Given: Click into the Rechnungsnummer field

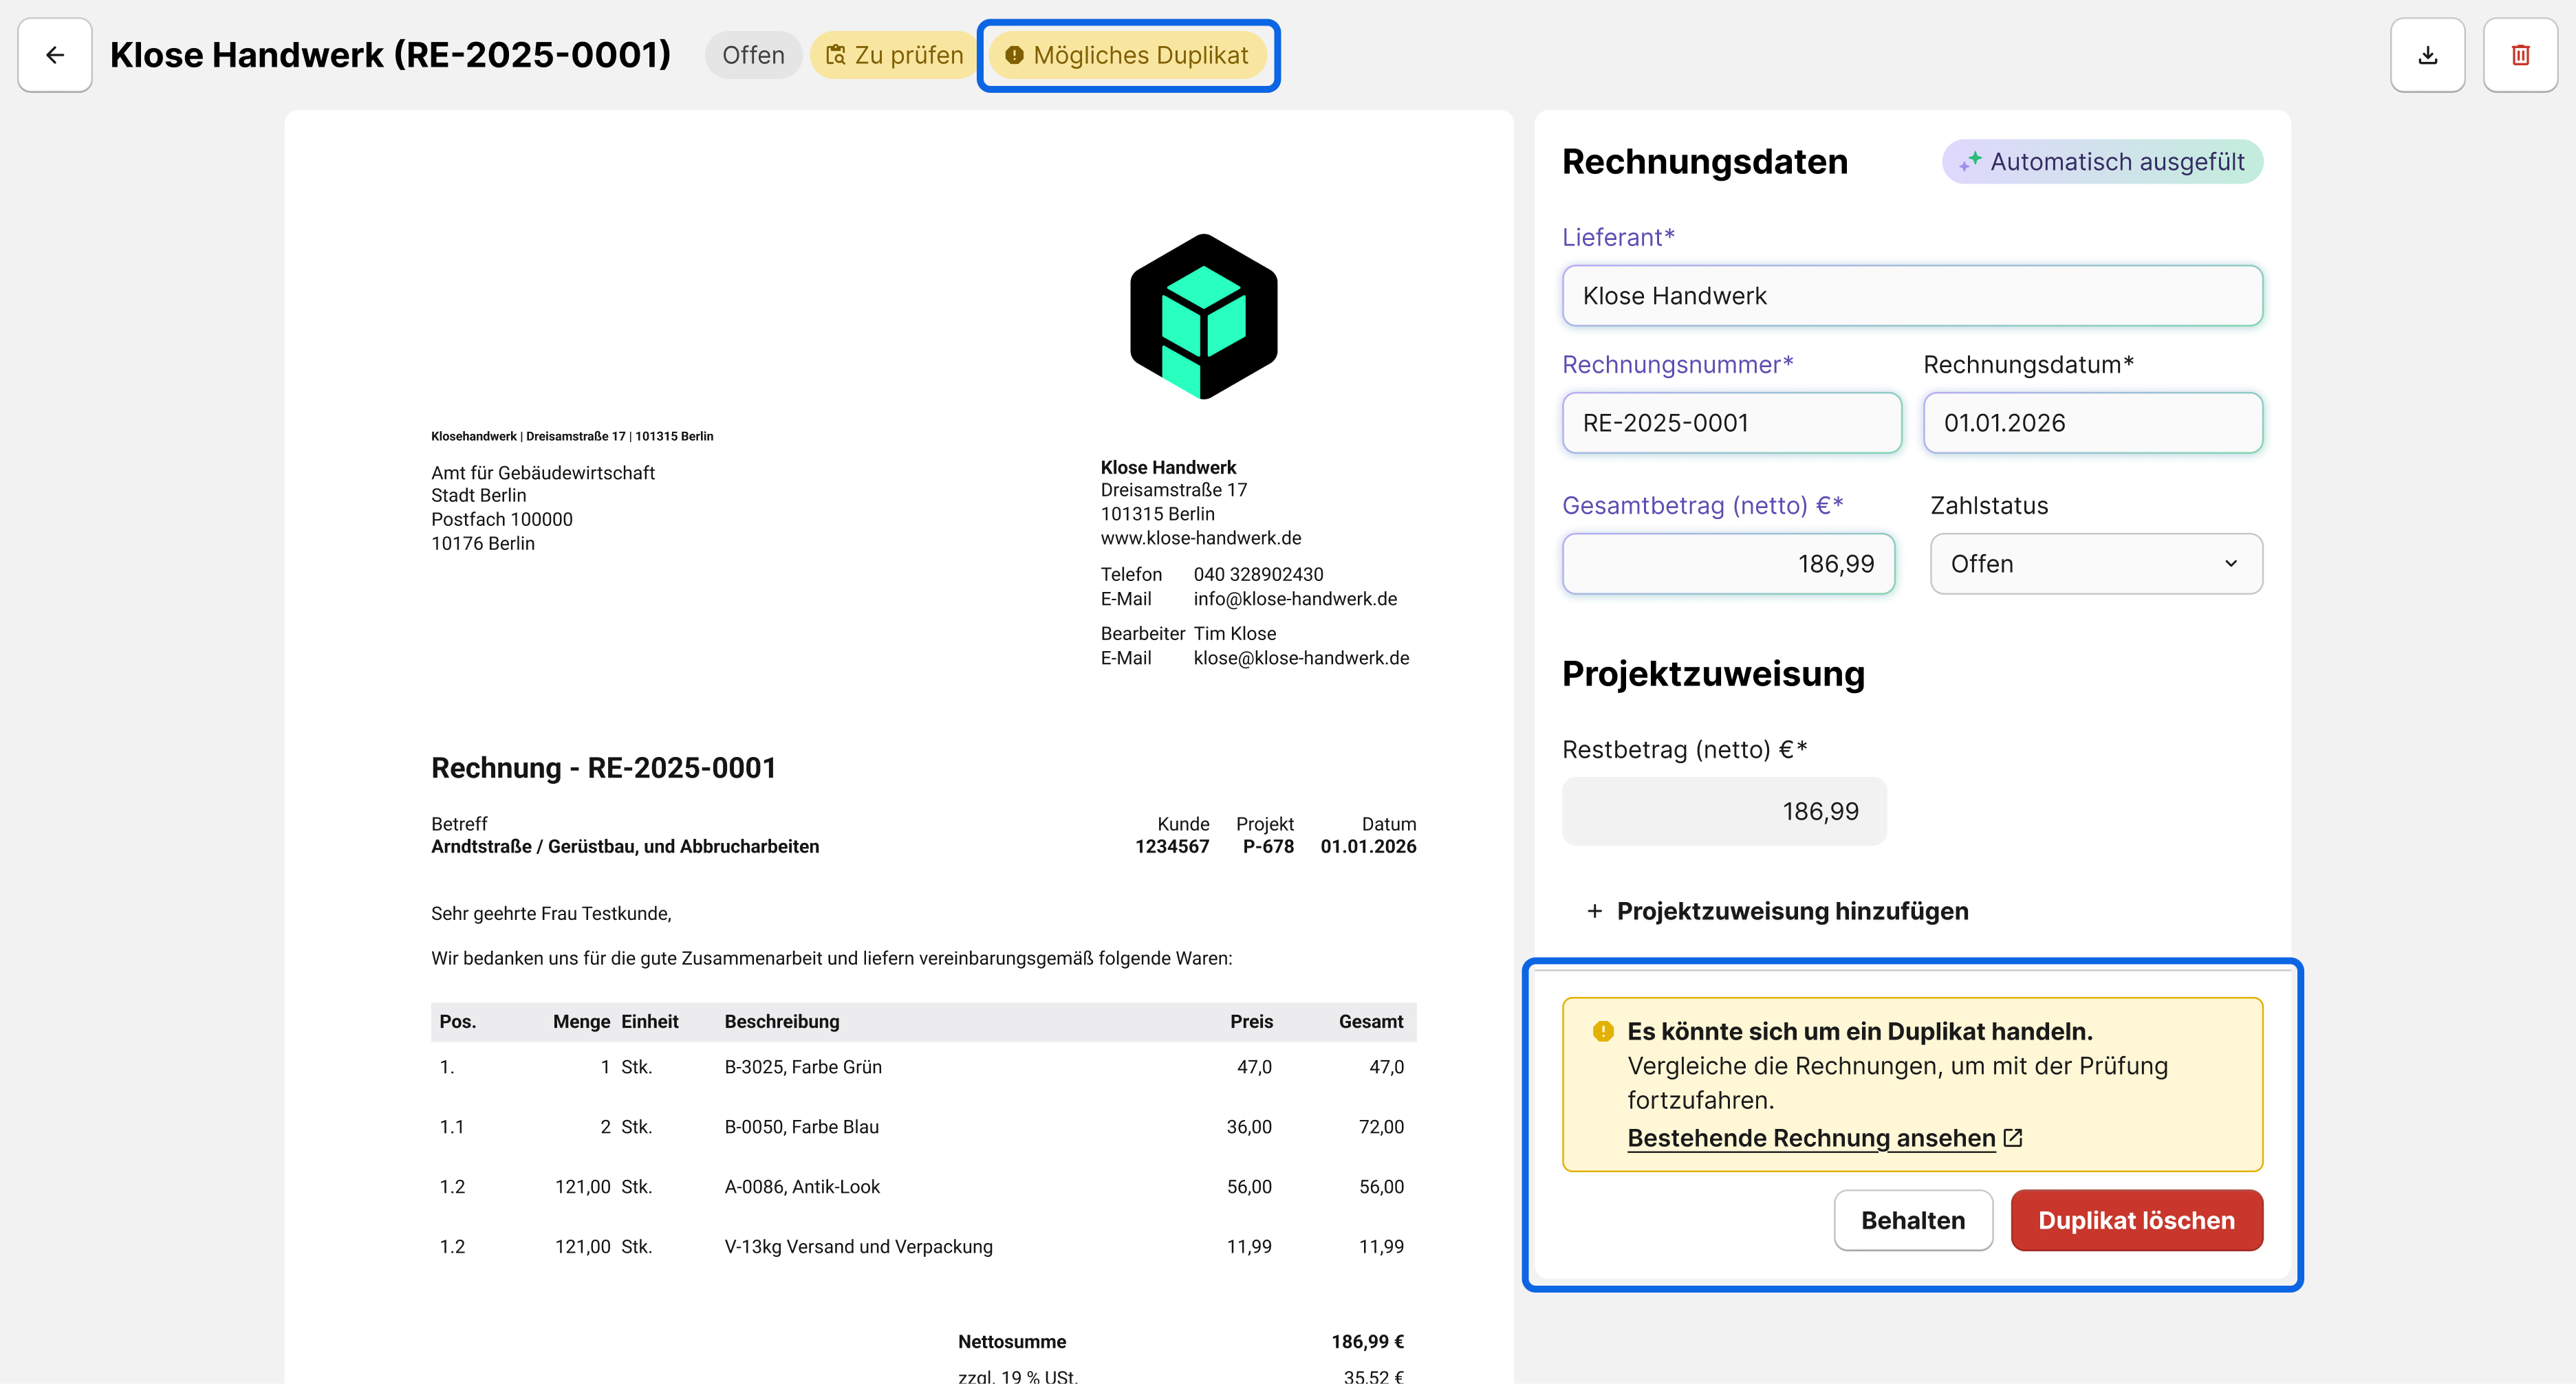Looking at the screenshot, I should click(x=1731, y=423).
